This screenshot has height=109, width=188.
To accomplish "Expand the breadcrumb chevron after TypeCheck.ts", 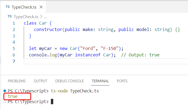I will tap(41, 17).
